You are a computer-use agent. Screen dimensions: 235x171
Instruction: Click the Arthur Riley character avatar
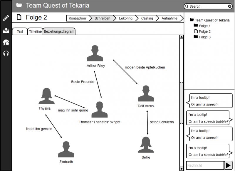tap(95, 53)
